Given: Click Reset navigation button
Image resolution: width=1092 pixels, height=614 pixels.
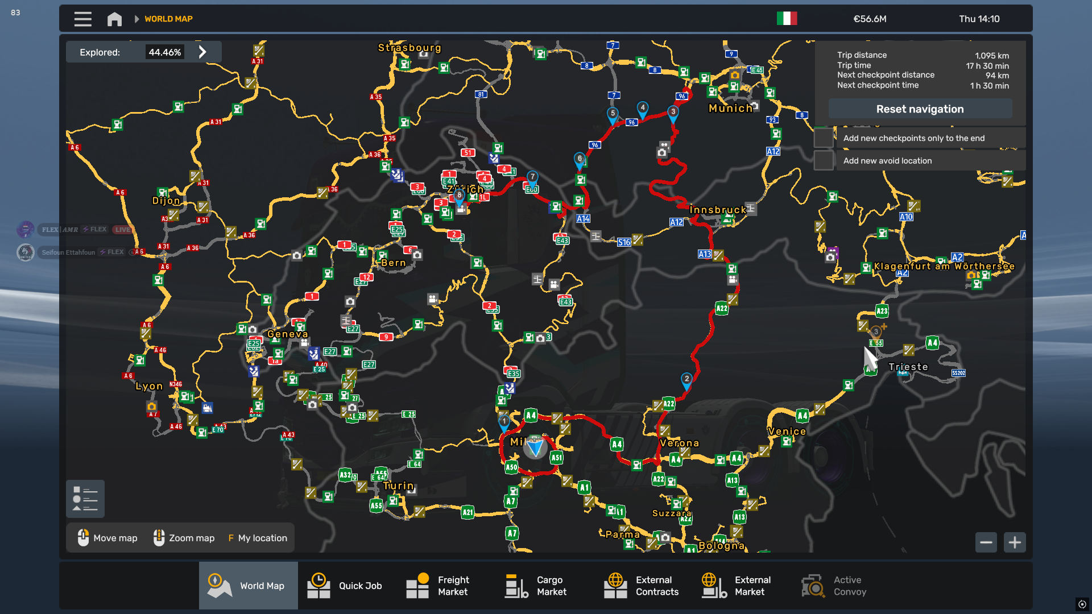Looking at the screenshot, I should click(920, 109).
